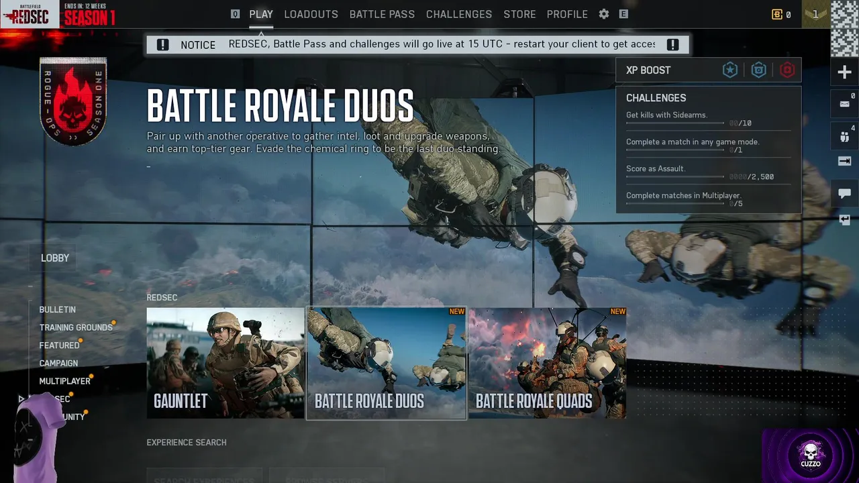
Task: Select the middle blue XP boost icon
Action: (x=758, y=70)
